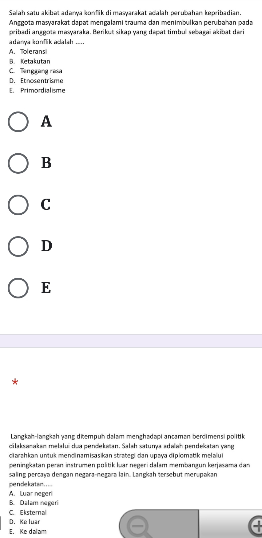This screenshot has width=262, height=538.
Task: Click the "E. Primordialisme" option text
Action: [37, 90]
